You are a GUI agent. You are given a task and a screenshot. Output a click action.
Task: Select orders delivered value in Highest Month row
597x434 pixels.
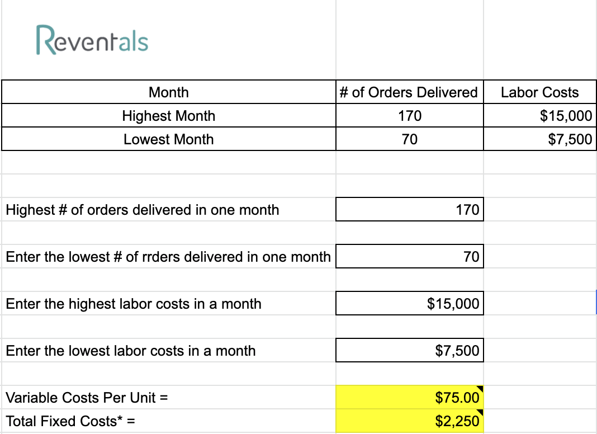(409, 116)
